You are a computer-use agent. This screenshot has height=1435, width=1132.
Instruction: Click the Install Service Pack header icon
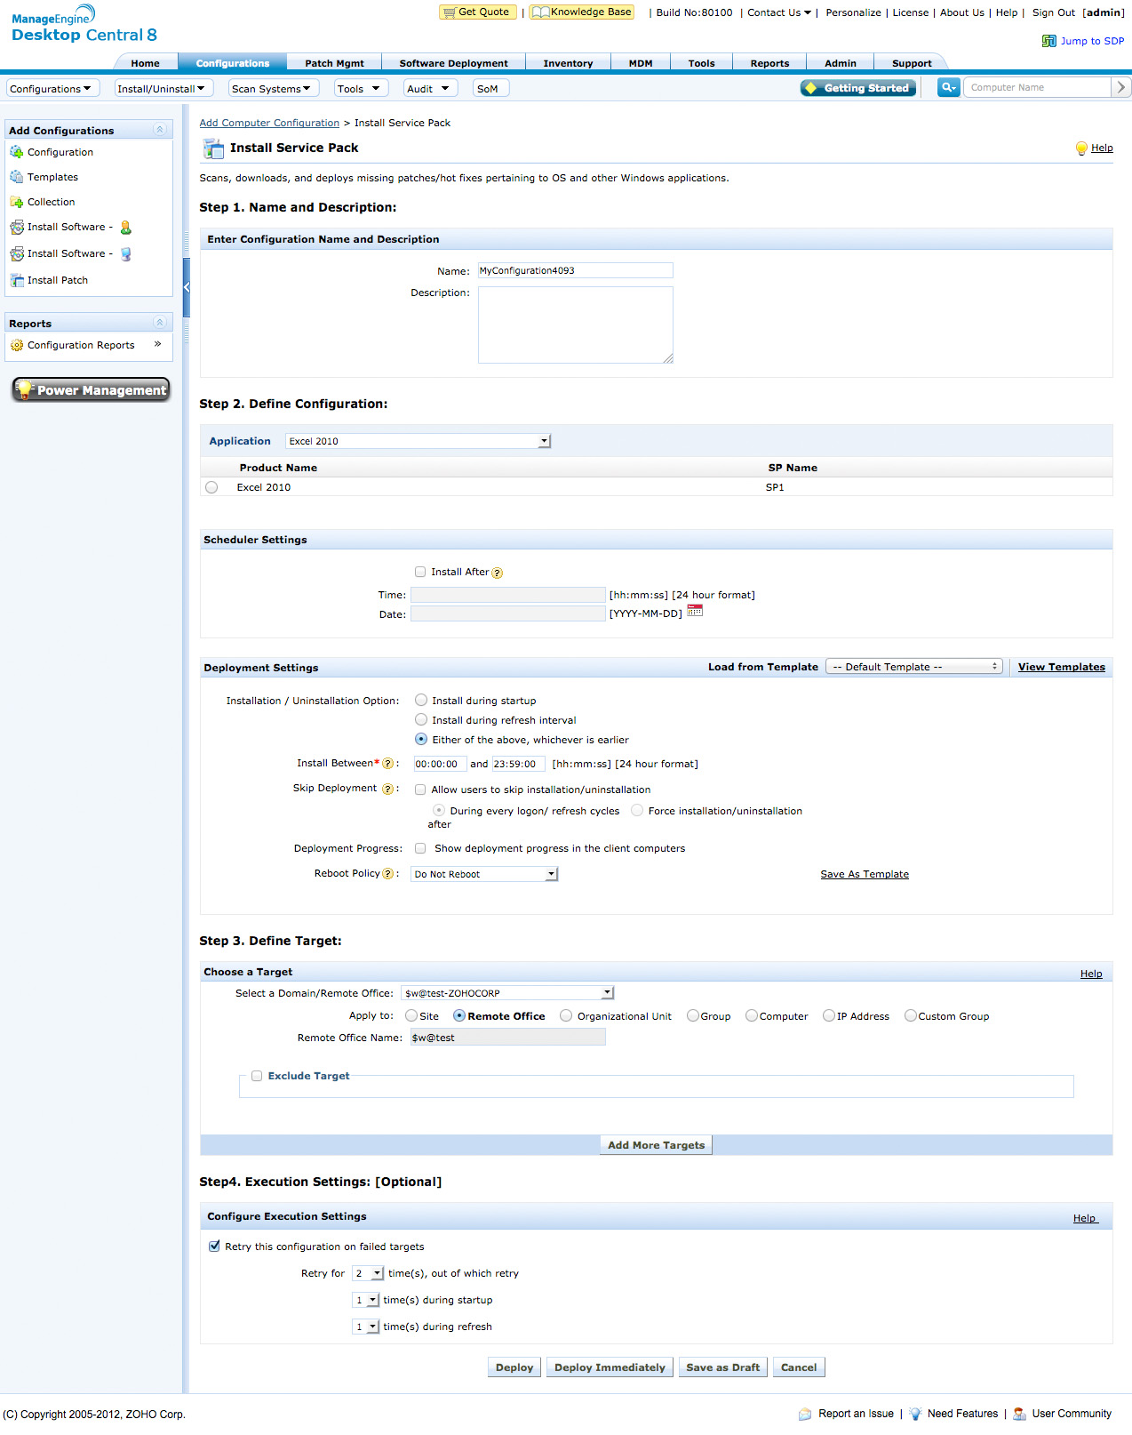click(213, 148)
